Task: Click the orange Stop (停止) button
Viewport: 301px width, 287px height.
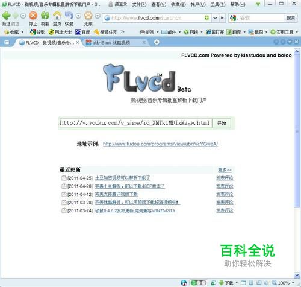Action: (33, 16)
